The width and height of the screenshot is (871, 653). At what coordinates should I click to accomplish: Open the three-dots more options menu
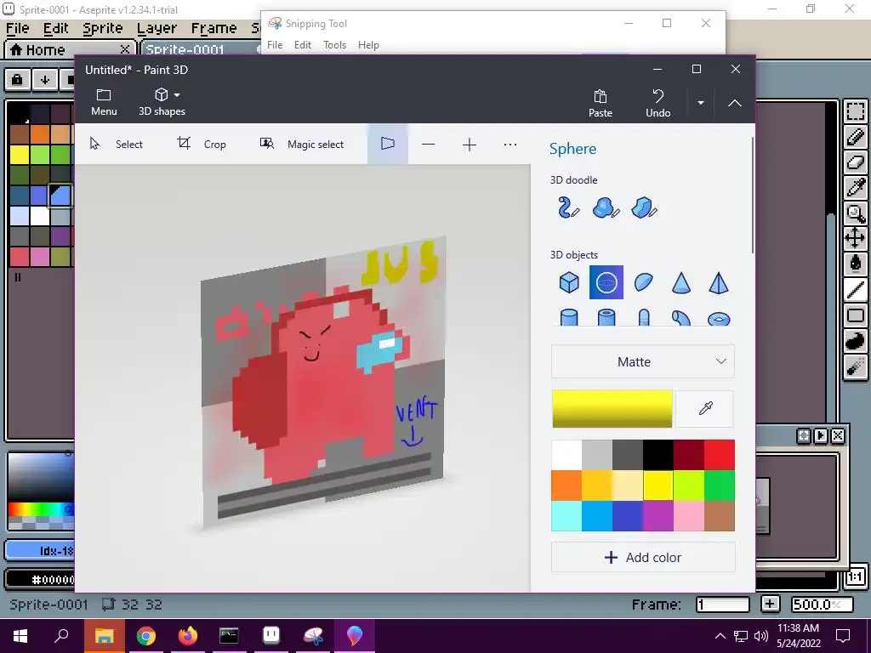tap(510, 145)
